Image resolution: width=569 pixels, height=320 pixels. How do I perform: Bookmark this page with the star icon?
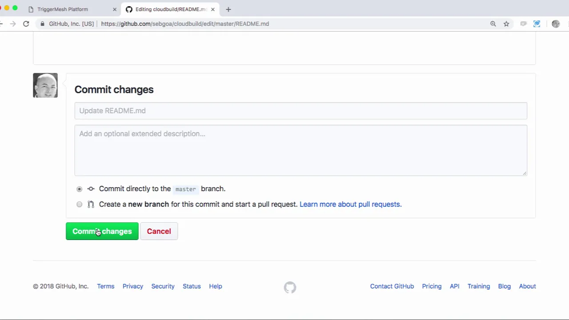506,24
